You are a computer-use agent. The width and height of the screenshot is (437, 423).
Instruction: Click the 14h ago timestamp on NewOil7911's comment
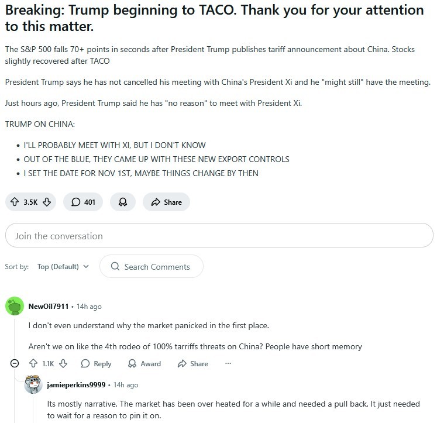click(x=89, y=306)
